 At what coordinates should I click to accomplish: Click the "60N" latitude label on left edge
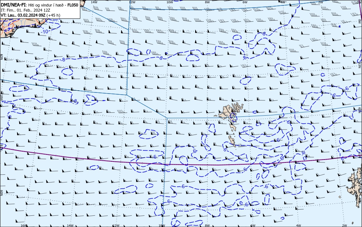(1, 193)
